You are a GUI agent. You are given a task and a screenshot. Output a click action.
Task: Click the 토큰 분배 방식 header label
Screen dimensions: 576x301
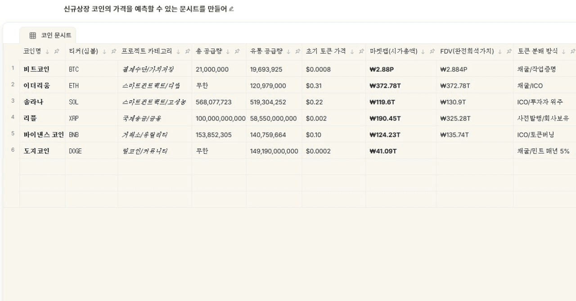(538, 51)
